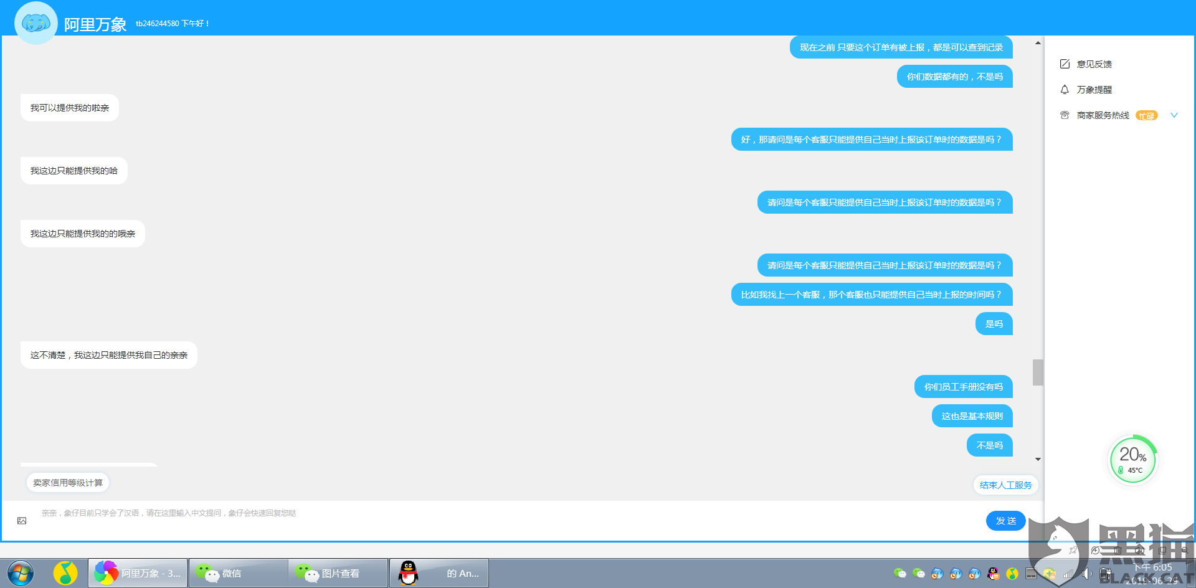
Task: Click the 发送 send button
Action: [x=1006, y=521]
